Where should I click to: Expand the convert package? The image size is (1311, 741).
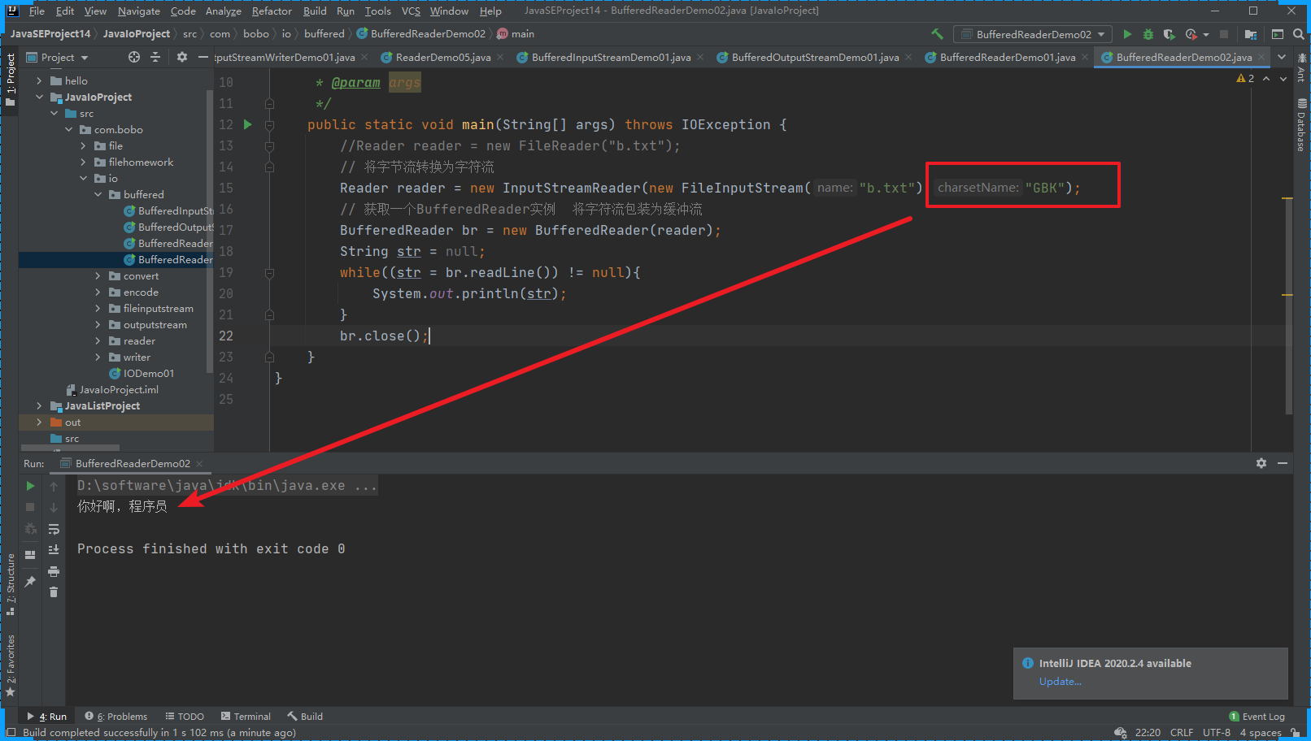(x=98, y=275)
